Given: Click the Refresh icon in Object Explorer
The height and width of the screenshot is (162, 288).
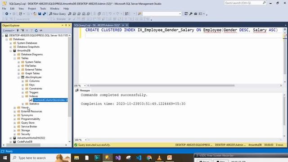Looking at the screenshot, I should point(36,31).
